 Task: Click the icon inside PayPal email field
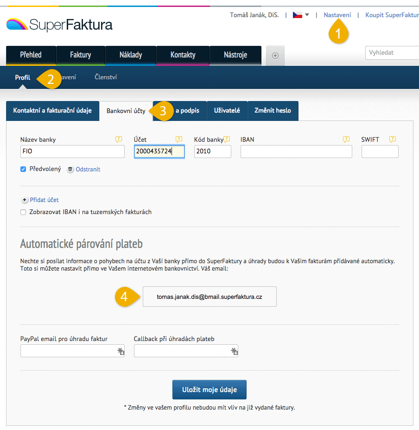pos(121,351)
